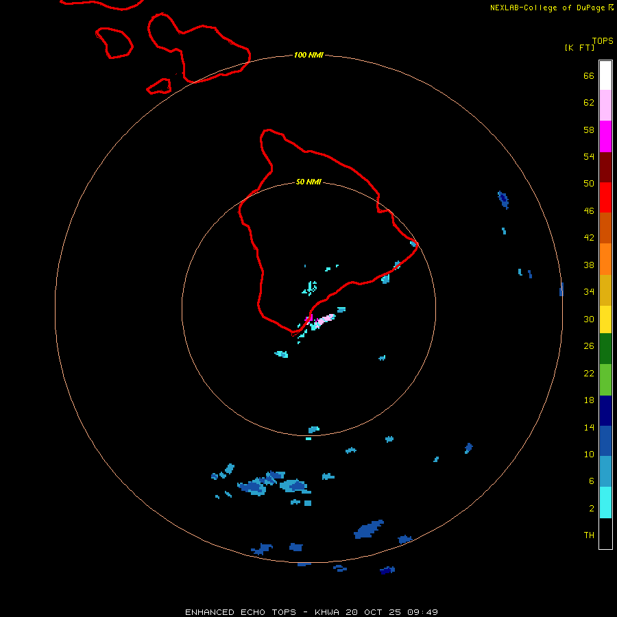Image resolution: width=617 pixels, height=617 pixels.
Task: Click the "58" legend value
Action: (589, 130)
